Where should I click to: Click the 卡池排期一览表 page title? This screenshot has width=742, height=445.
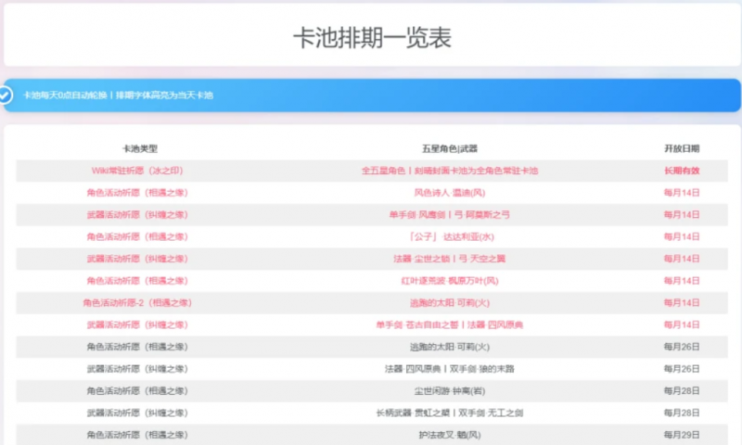click(x=372, y=37)
